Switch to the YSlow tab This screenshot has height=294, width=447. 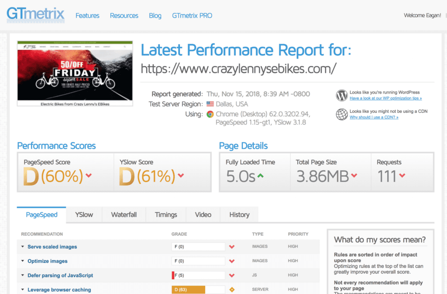click(84, 215)
